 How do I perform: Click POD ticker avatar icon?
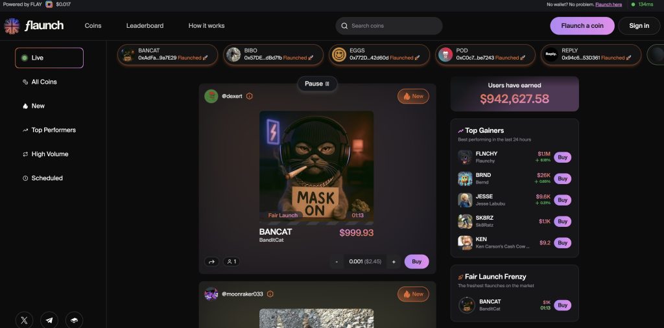click(445, 54)
